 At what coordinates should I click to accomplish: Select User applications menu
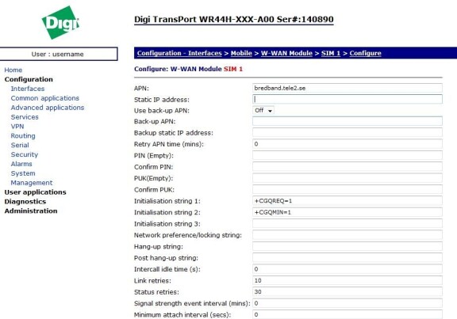pos(35,192)
